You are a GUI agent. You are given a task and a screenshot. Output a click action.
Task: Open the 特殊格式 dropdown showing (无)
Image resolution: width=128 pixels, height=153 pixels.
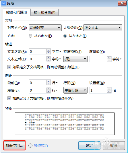pyautogui.click(x=75, y=59)
